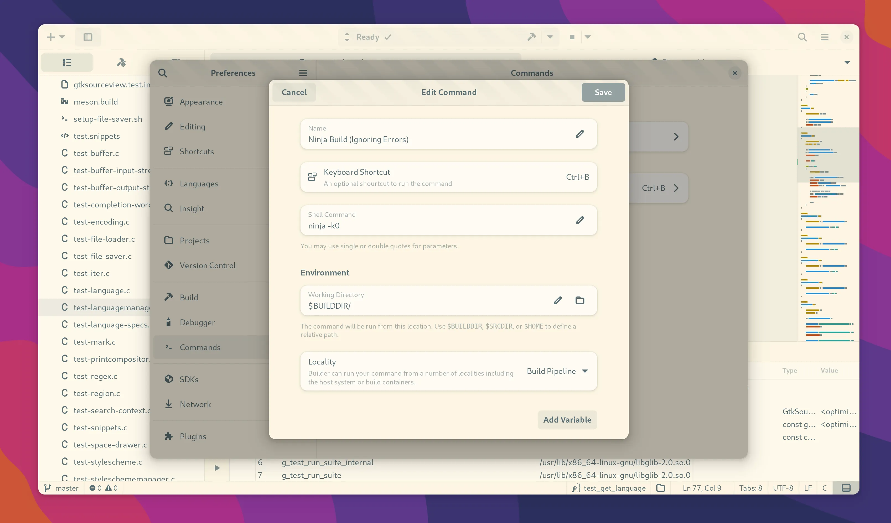This screenshot has width=891, height=523.
Task: Click the Shell Command ninja -k0 field
Action: pyautogui.click(x=448, y=220)
